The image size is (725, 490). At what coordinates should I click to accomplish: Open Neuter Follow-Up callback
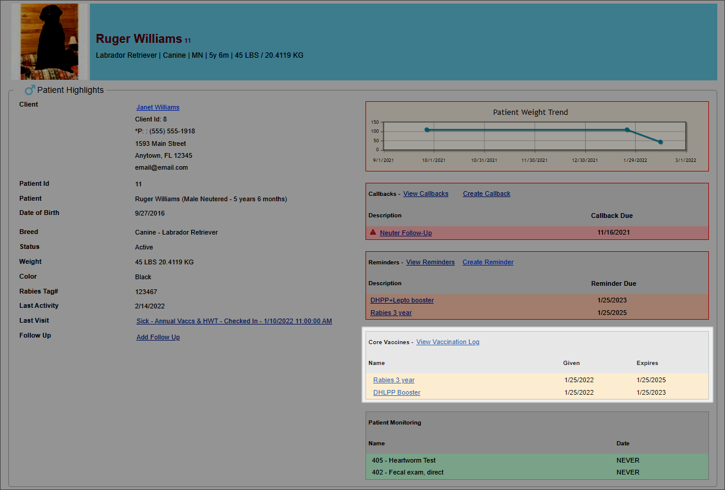coord(406,233)
